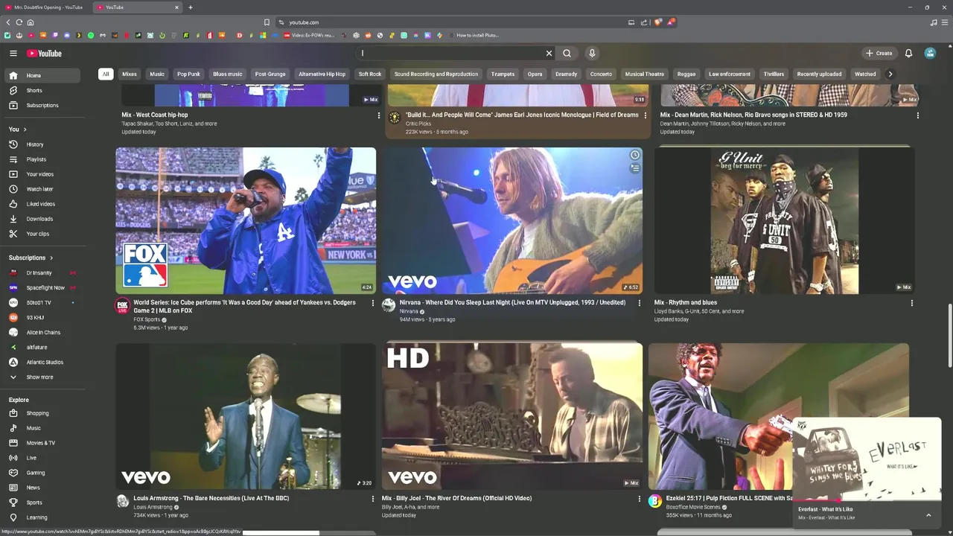Open Downloads in the sidebar
The width and height of the screenshot is (953, 536).
pyautogui.click(x=42, y=219)
